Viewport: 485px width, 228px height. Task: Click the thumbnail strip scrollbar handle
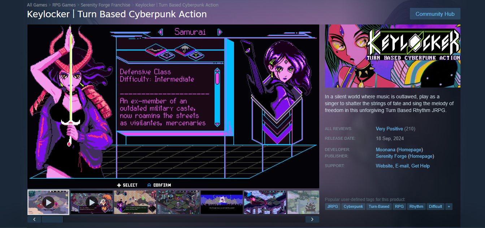pyautogui.click(x=52, y=219)
